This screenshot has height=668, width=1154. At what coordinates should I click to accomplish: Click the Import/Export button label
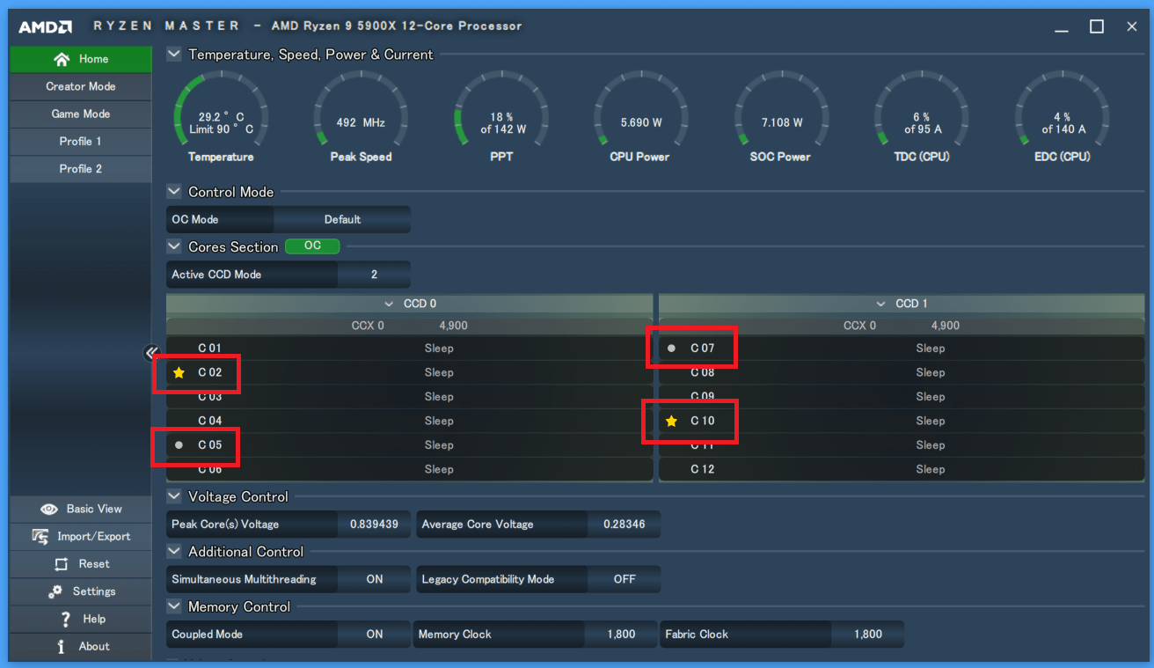(94, 537)
